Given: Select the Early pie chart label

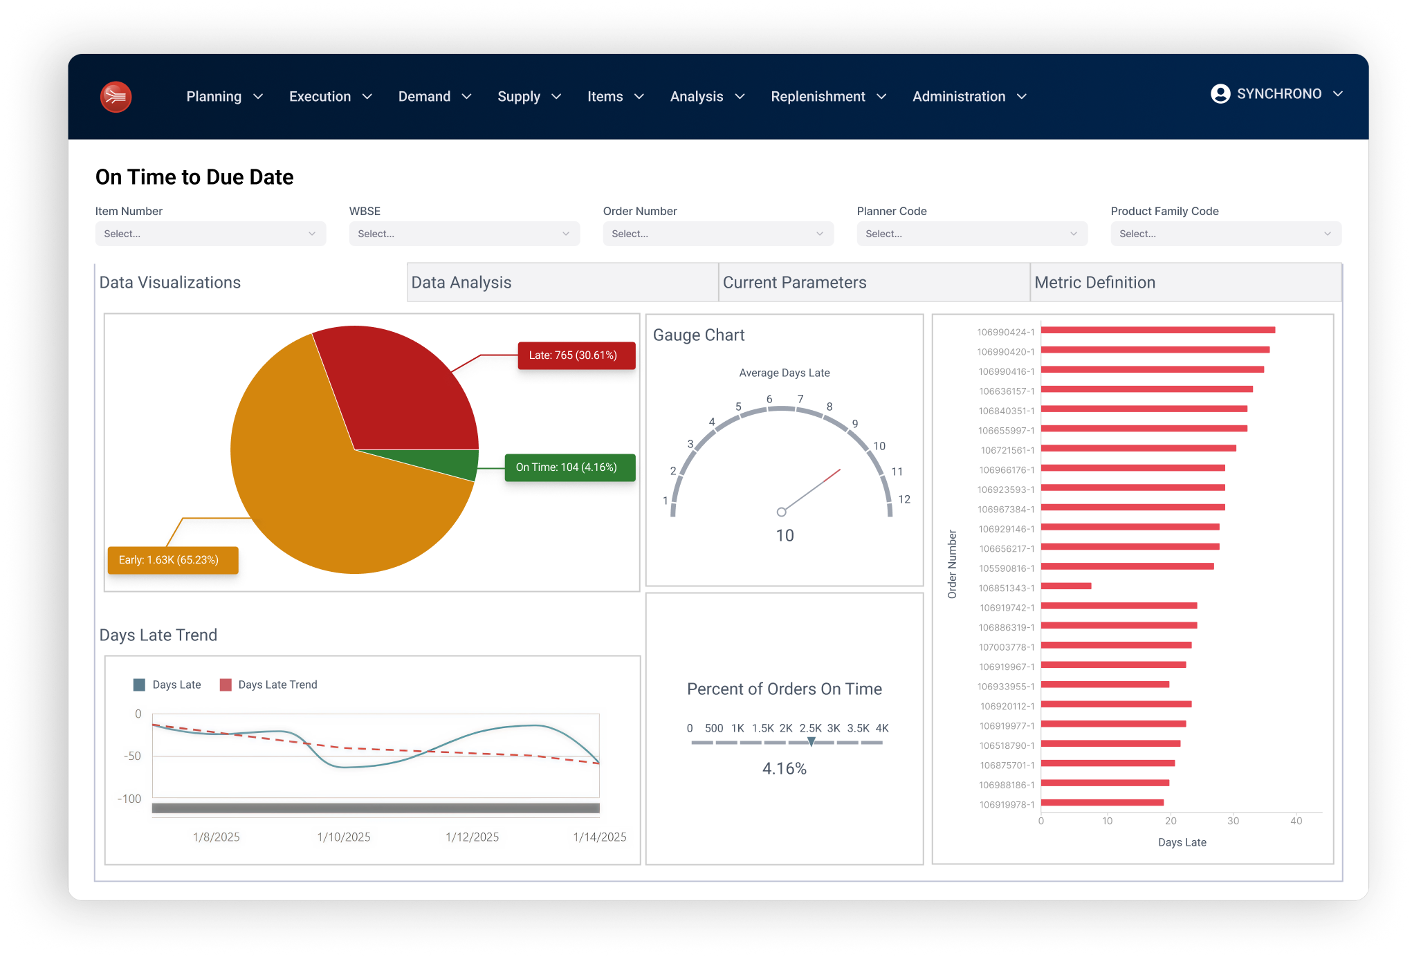Looking at the screenshot, I should pos(172,560).
